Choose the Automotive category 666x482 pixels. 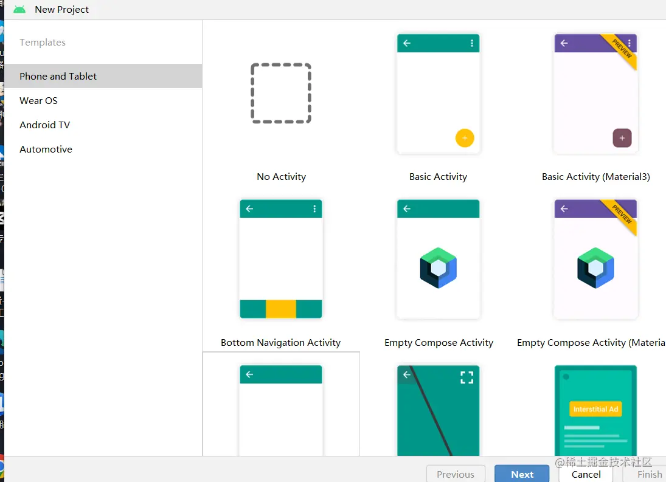tap(103, 150)
